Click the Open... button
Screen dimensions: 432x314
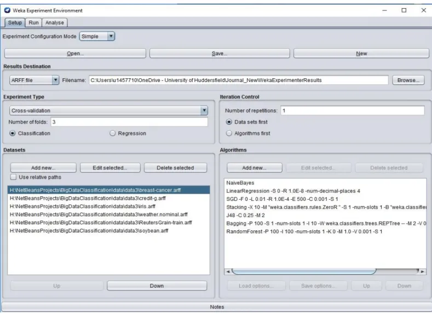point(75,54)
